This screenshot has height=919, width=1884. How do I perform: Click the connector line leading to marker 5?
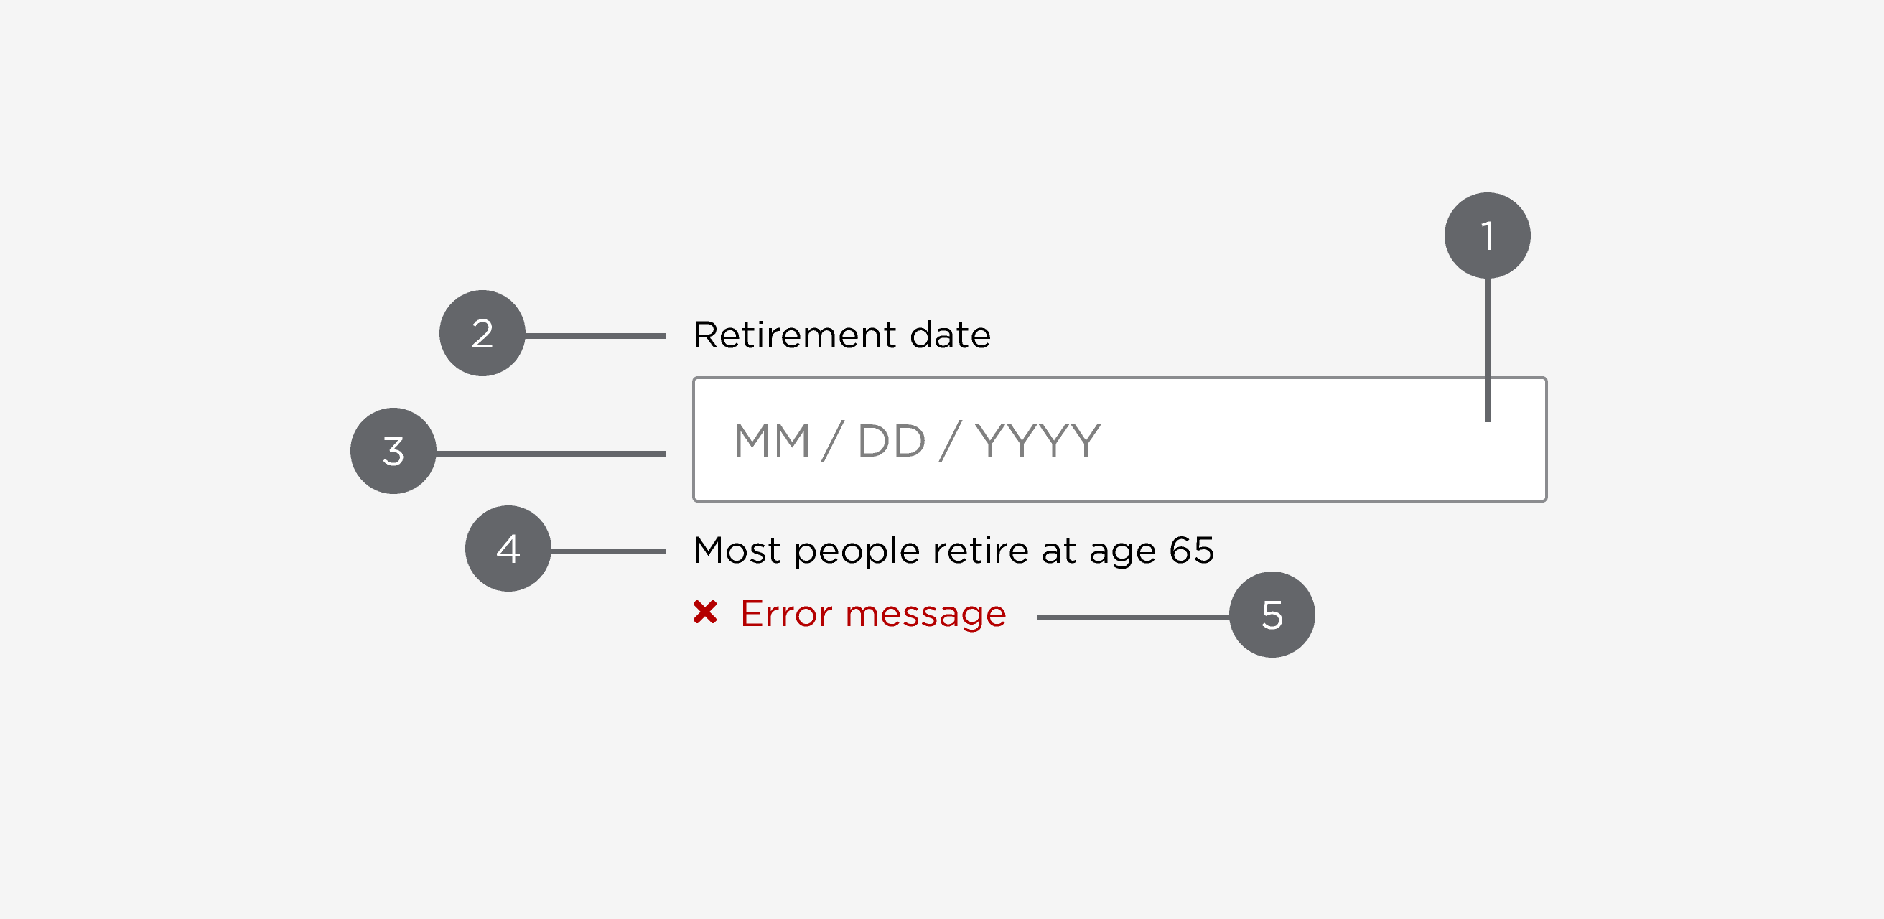tap(1132, 617)
